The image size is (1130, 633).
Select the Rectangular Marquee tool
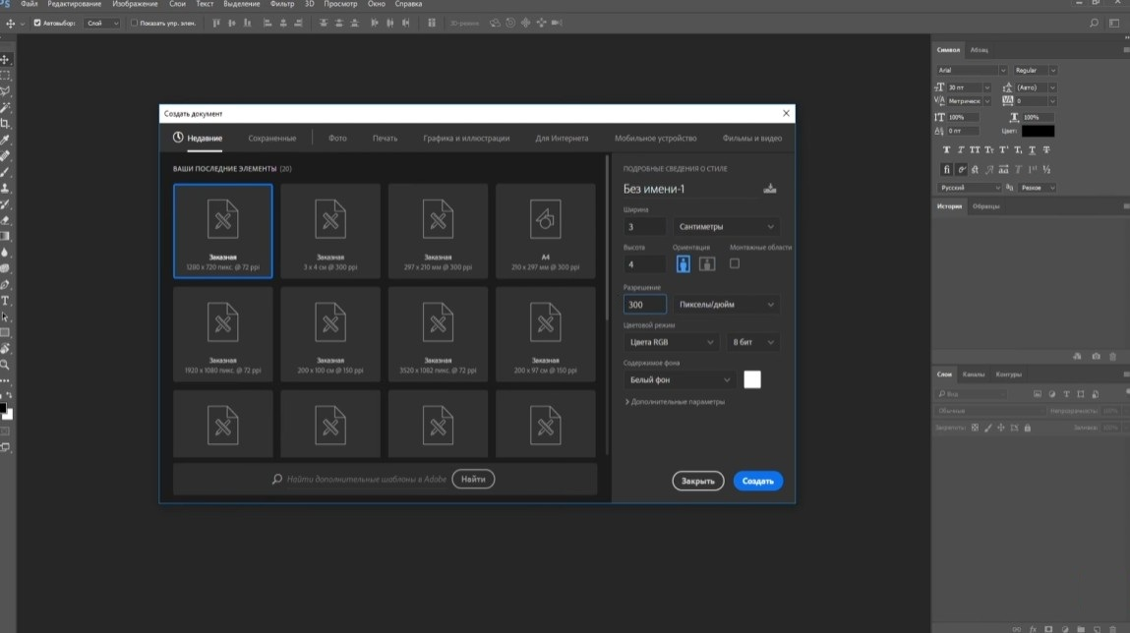tap(6, 75)
